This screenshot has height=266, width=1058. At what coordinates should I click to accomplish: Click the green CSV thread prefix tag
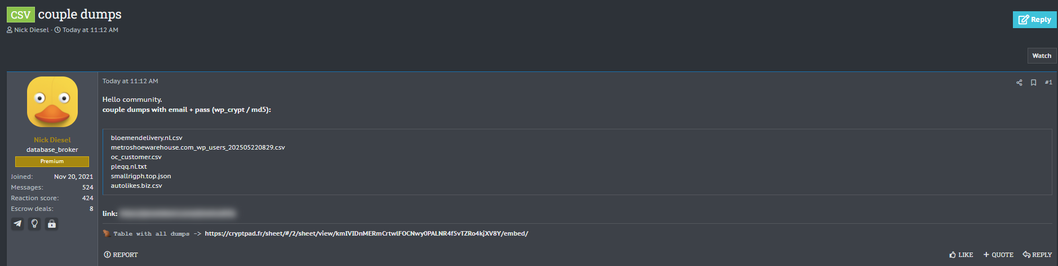point(21,15)
